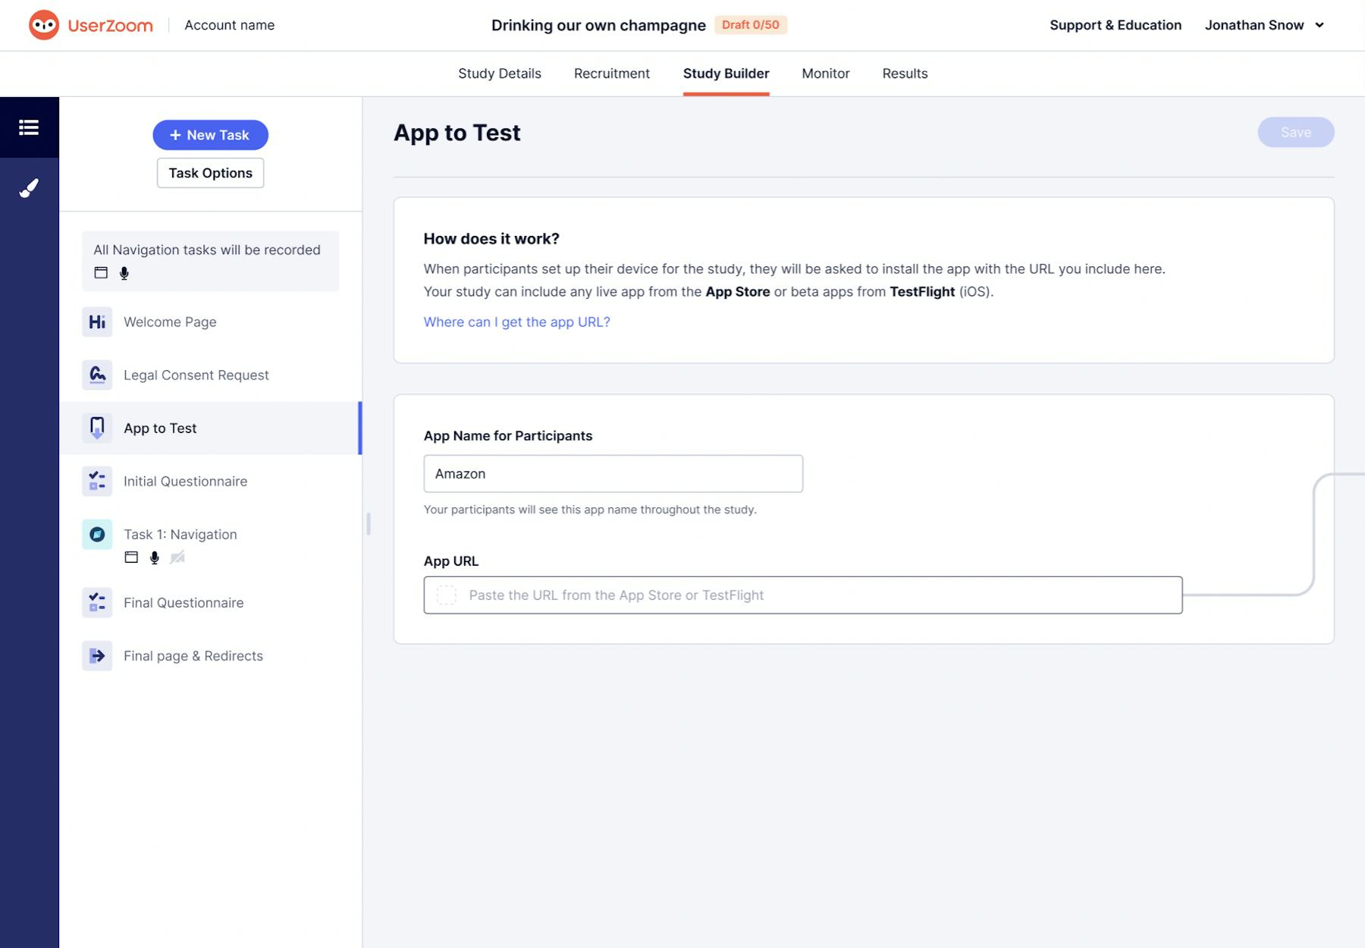The width and height of the screenshot is (1365, 948).
Task: Click the sidebar panel resize handle
Action: (368, 523)
